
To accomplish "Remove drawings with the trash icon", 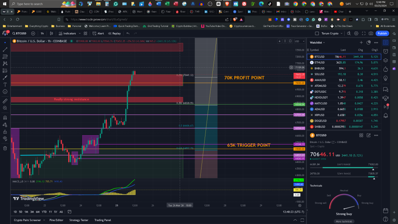I will point(5,148).
